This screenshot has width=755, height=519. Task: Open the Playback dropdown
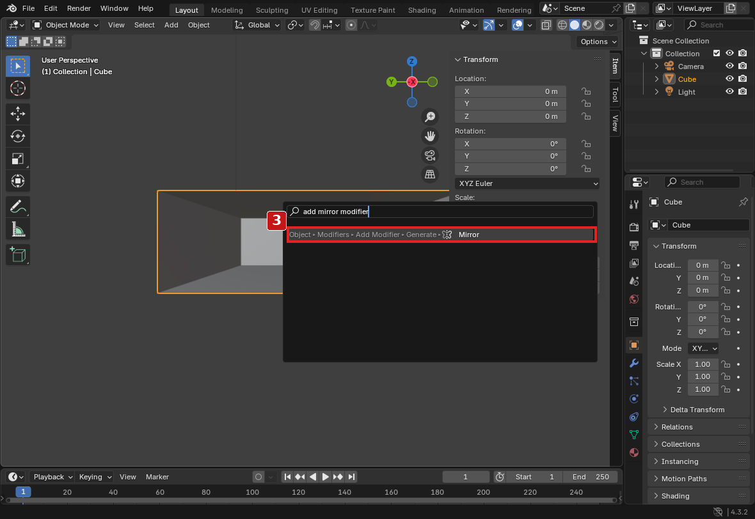coord(52,477)
